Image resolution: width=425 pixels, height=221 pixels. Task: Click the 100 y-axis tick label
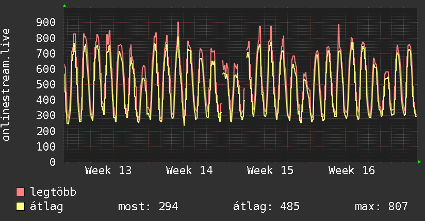tap(46, 146)
